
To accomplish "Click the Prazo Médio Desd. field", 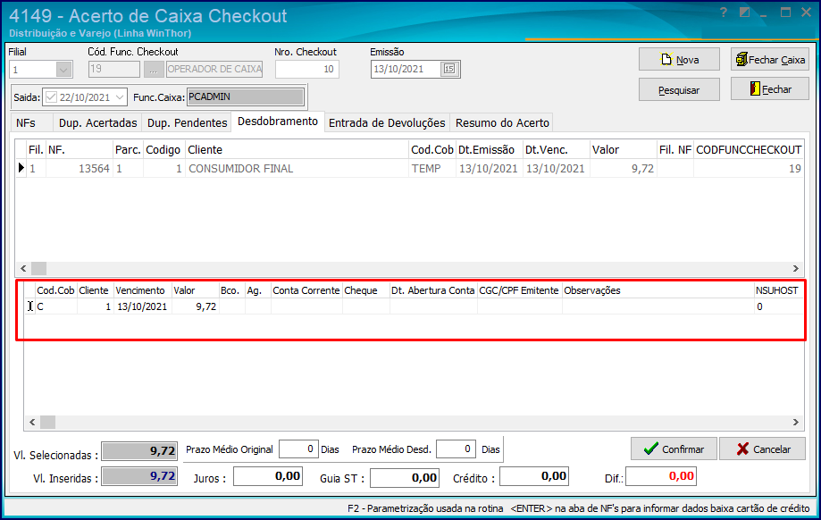I will (456, 449).
